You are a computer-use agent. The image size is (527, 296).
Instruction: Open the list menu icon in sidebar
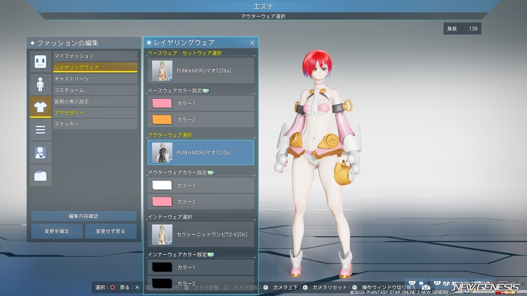[40, 130]
